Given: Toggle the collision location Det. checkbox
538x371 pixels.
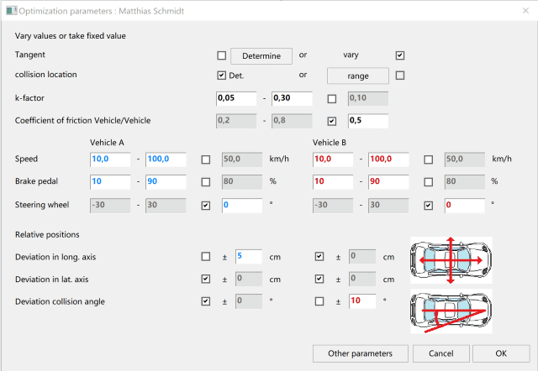Looking at the screenshot, I should tap(222, 76).
